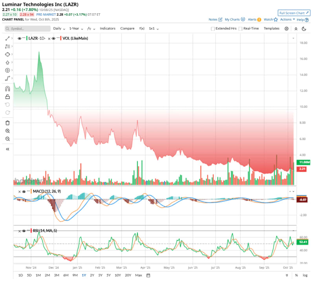Activate the magnet snap tool

coord(7,89)
